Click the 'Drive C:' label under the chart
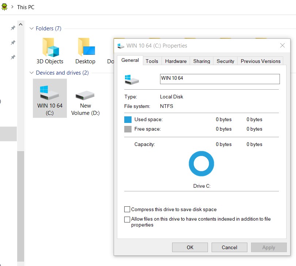Viewport: 296px width, 266px height. coord(202,186)
